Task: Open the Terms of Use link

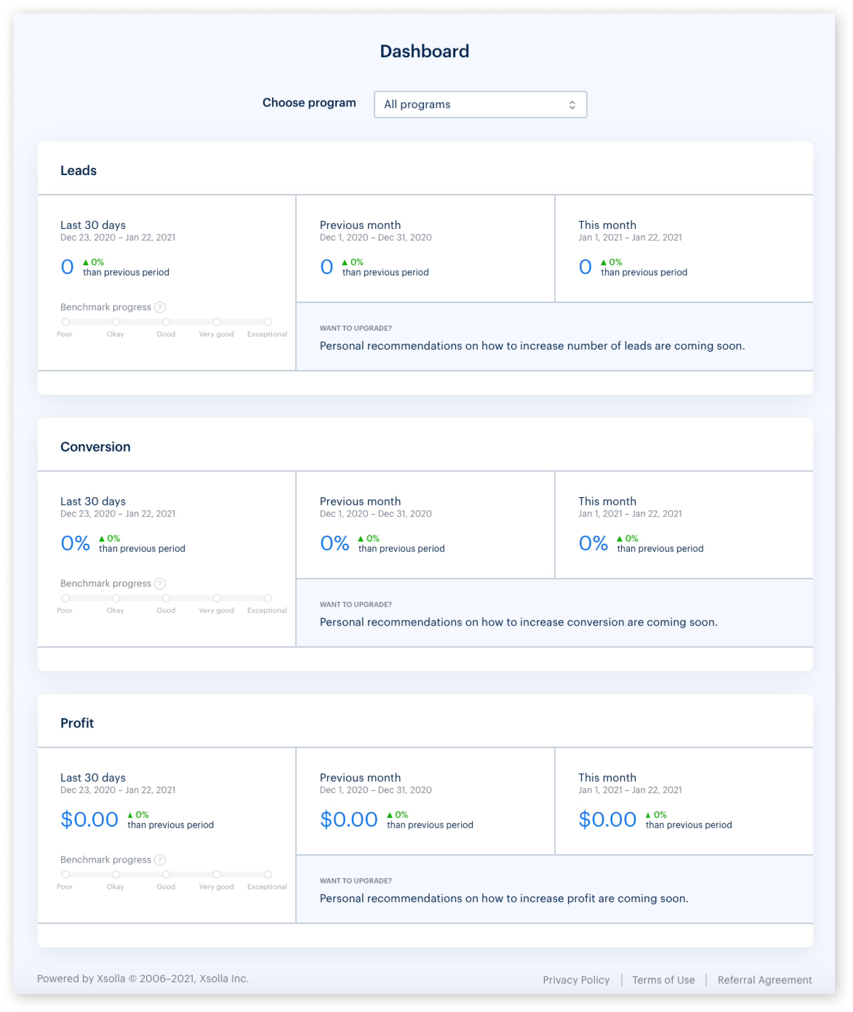Action: (663, 980)
